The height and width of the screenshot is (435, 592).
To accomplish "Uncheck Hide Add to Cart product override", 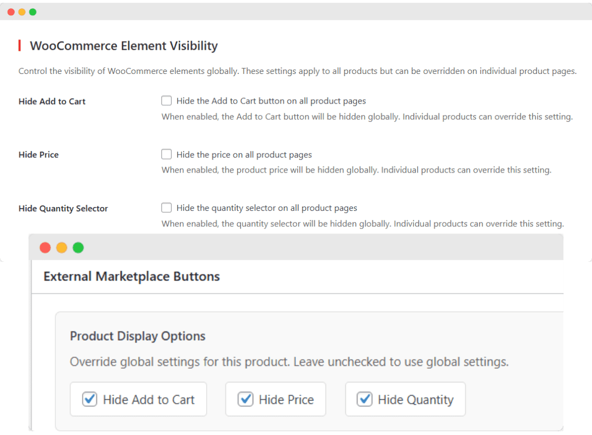I will coord(89,399).
